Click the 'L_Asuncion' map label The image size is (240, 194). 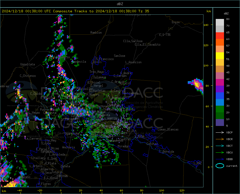(x=133, y=62)
